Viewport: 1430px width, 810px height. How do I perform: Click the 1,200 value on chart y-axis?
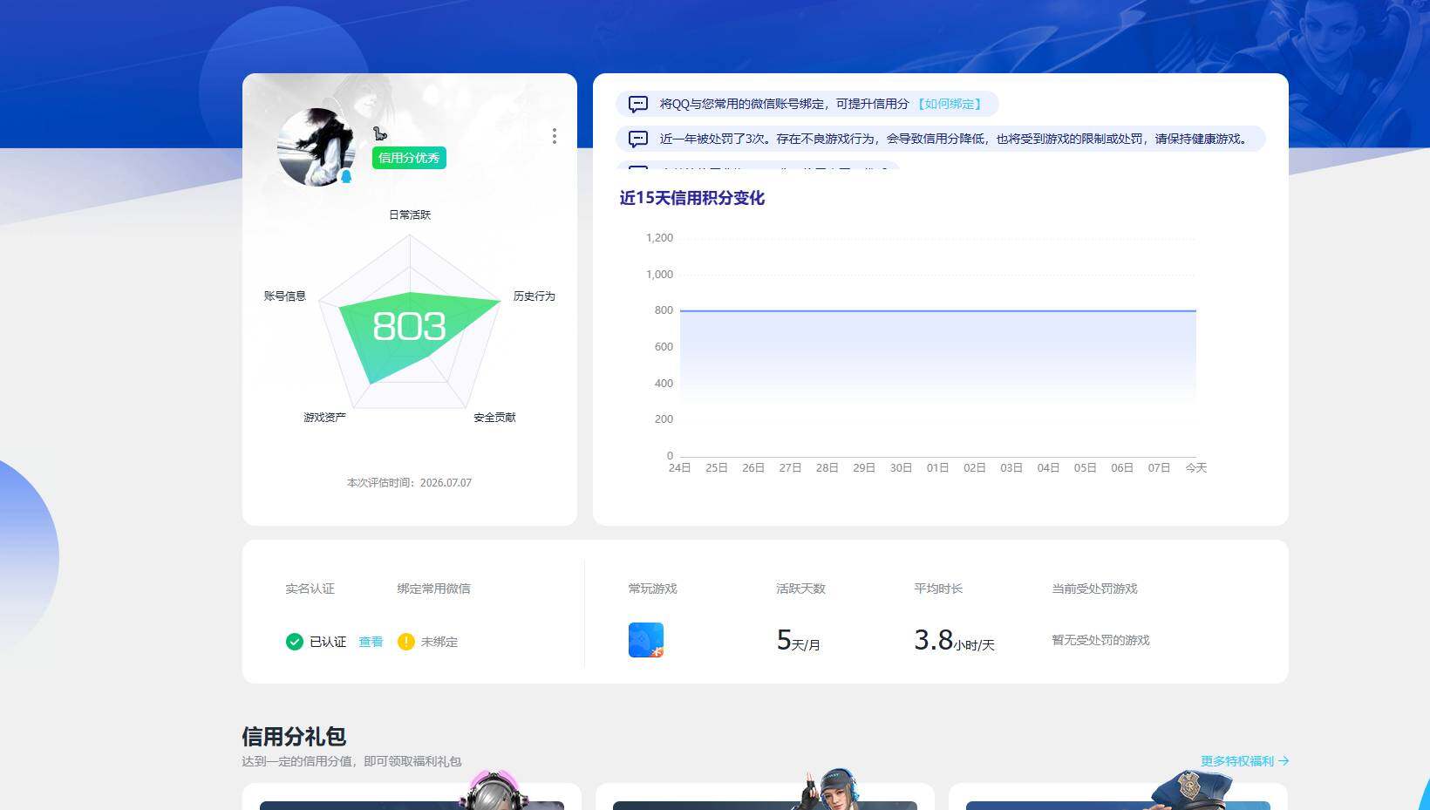pos(659,238)
